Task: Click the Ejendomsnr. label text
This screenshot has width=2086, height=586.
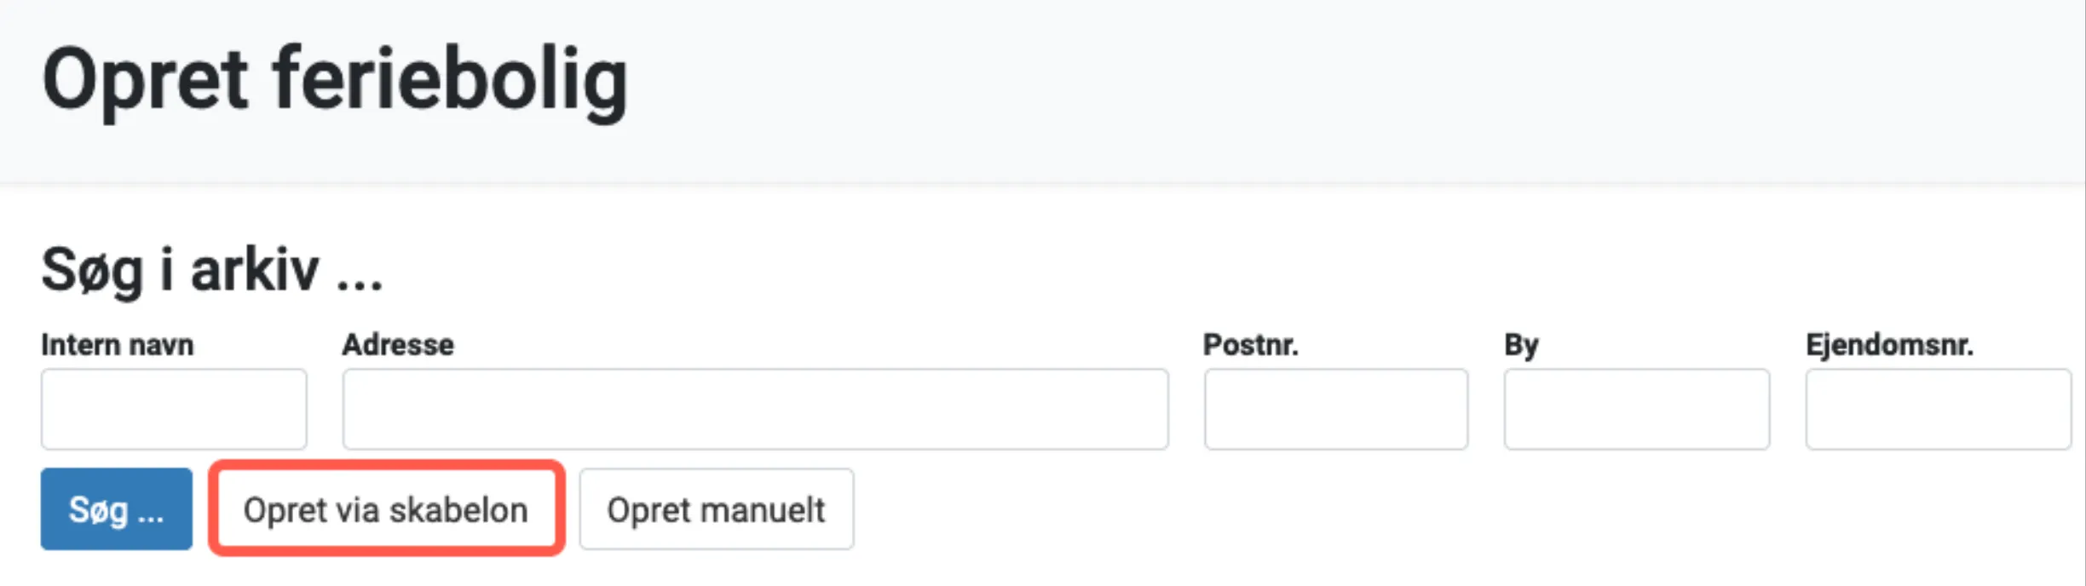Action: tap(1889, 345)
